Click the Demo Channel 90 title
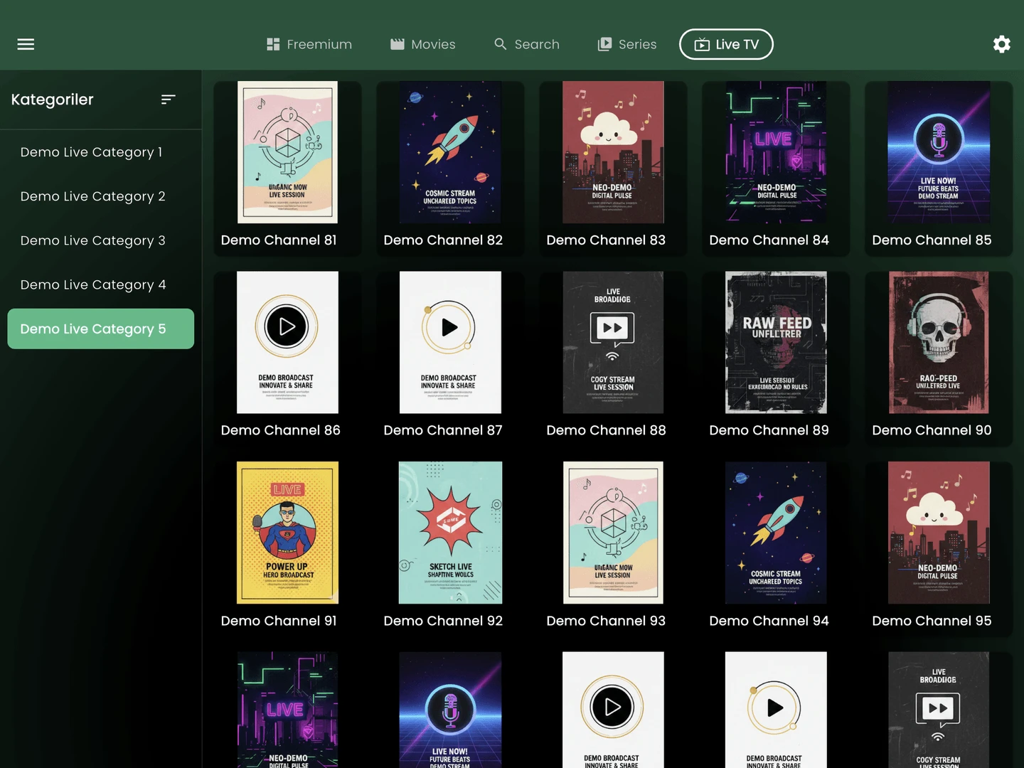Image resolution: width=1024 pixels, height=768 pixels. click(x=932, y=430)
